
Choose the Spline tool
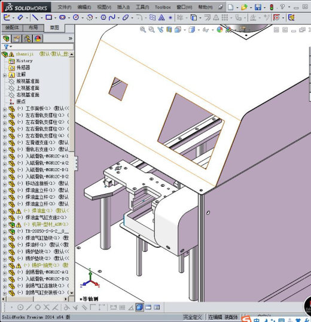tap(112, 18)
